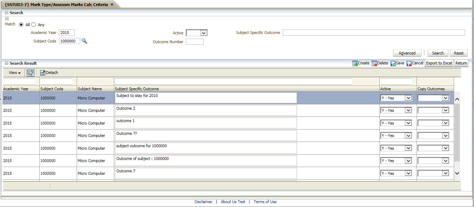This screenshot has width=474, height=207.
Task: Open Active dropdown for Outcome 2 row
Action: [408, 110]
